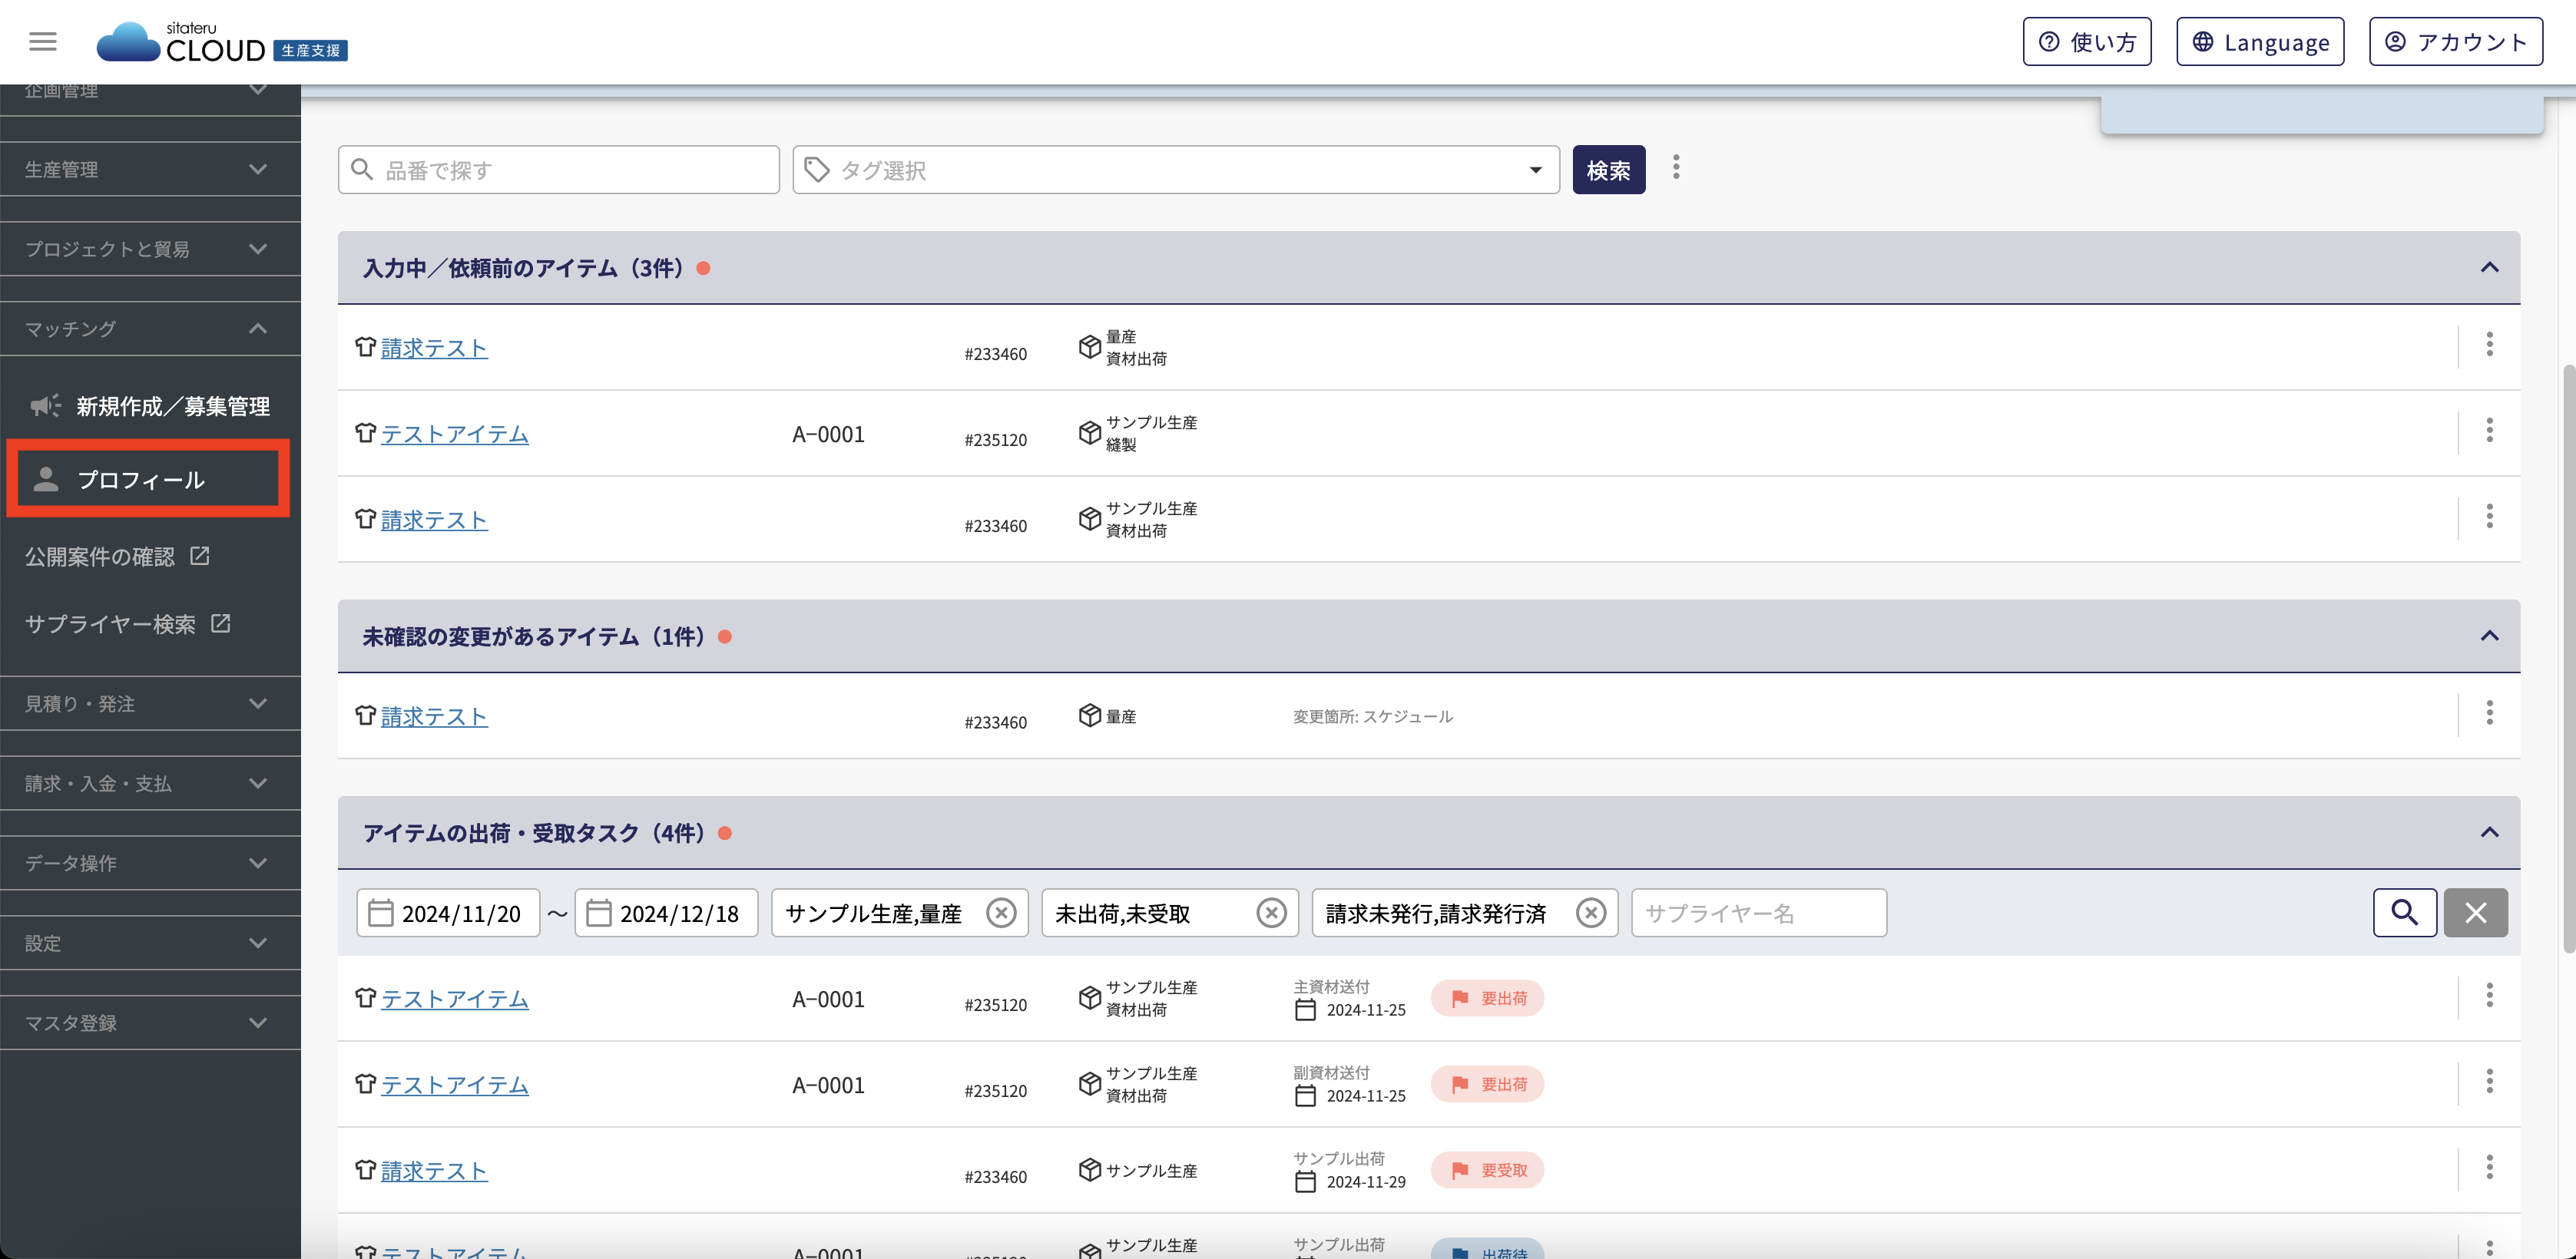This screenshot has width=2576, height=1259.
Task: Open the タグ選択 dropdown
Action: click(1176, 170)
